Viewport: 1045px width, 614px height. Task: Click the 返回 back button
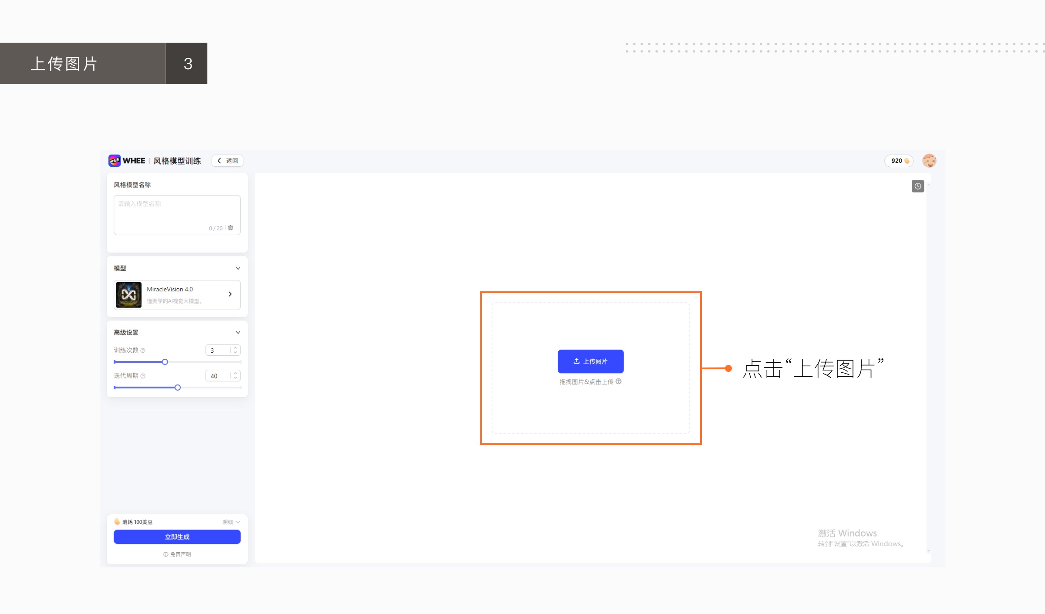(x=227, y=161)
